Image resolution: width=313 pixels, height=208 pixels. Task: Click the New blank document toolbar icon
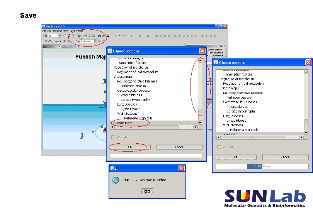(65, 36)
